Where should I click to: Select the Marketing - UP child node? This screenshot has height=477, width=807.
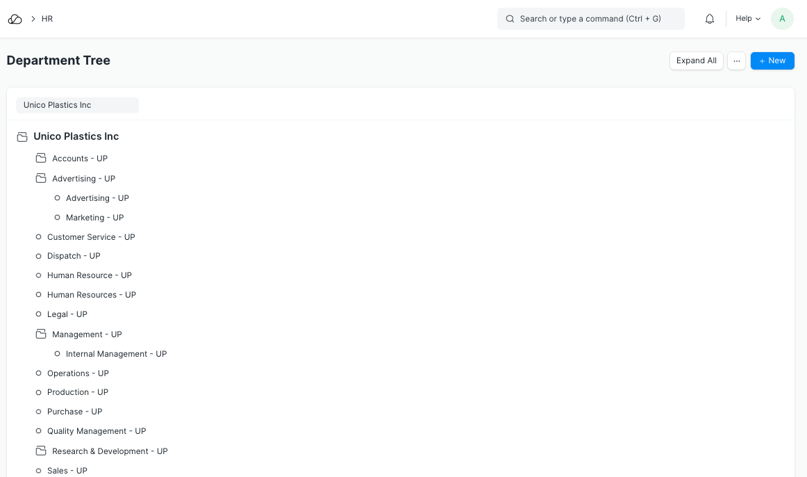click(x=94, y=218)
